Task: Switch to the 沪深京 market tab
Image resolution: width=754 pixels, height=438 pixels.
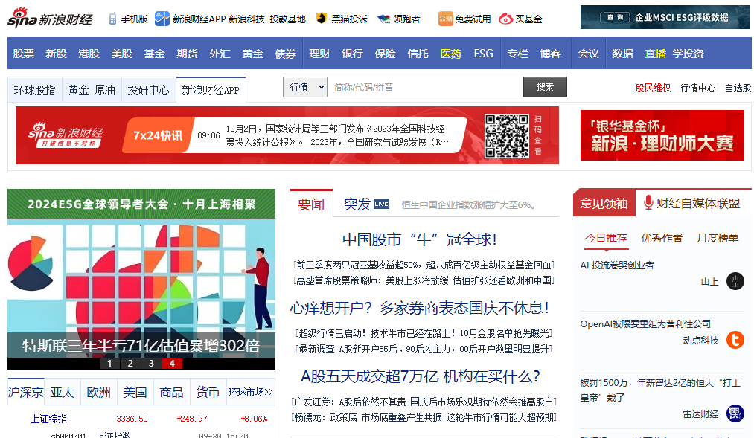Action: click(25, 393)
